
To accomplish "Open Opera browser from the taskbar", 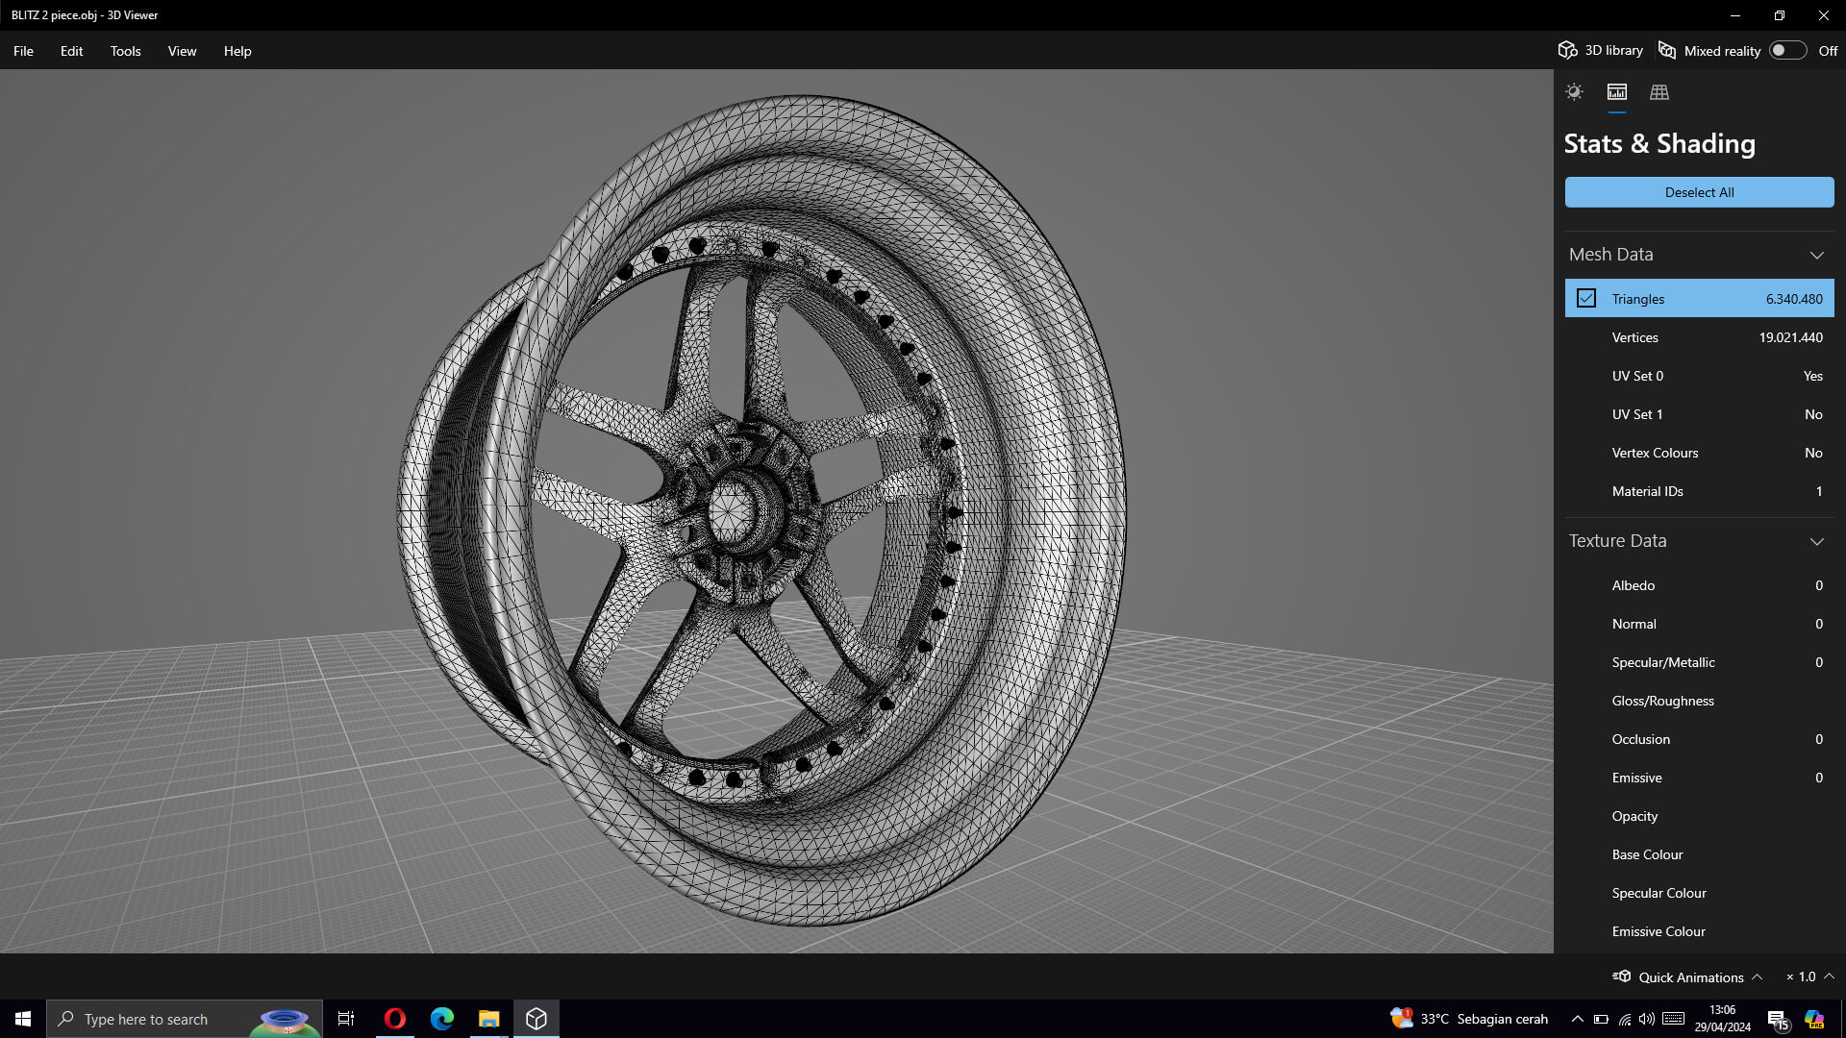I will point(394,1019).
